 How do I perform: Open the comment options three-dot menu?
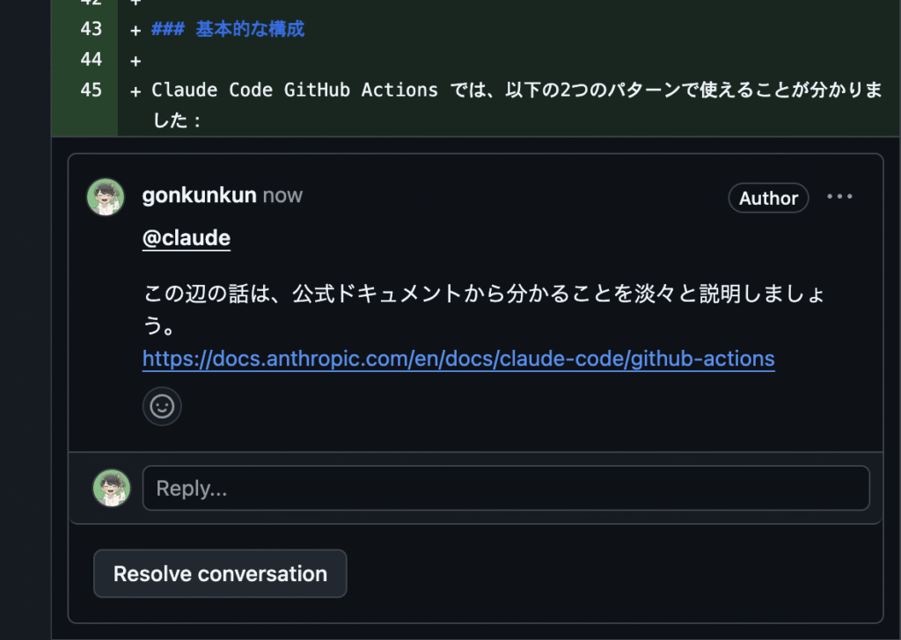click(839, 197)
